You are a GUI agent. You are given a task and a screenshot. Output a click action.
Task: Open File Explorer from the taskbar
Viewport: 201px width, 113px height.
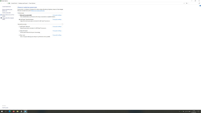17,112
